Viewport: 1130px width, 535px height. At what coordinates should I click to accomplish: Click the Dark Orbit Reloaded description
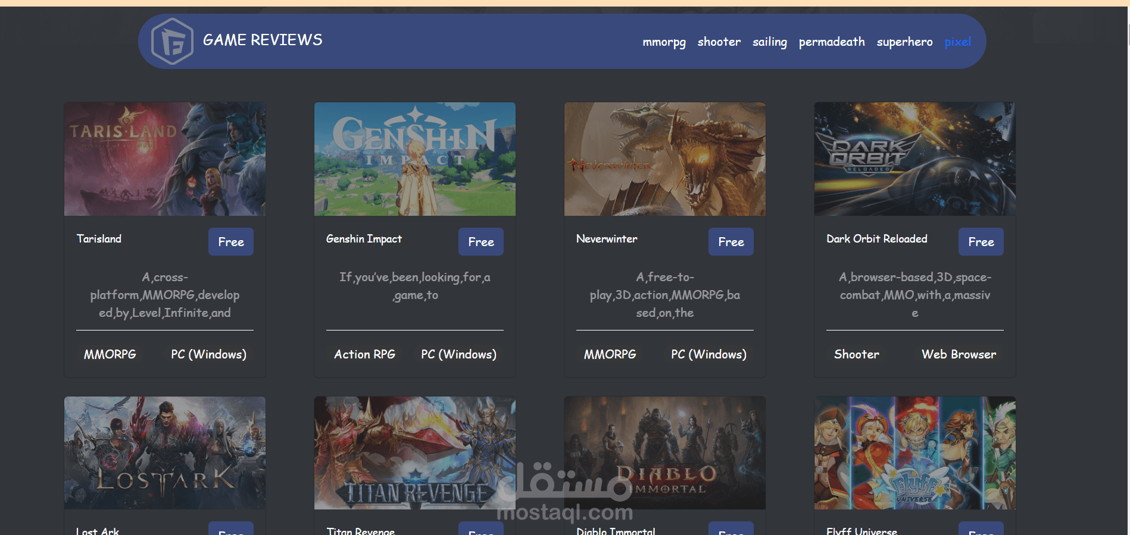915,295
